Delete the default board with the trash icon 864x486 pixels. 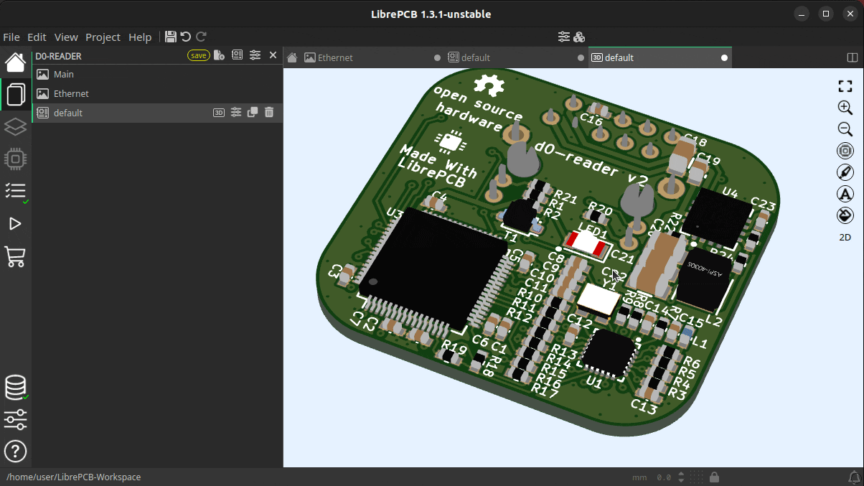pos(269,113)
